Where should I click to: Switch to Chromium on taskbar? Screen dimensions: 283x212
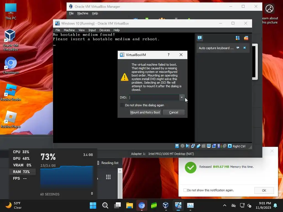pos(142,205)
